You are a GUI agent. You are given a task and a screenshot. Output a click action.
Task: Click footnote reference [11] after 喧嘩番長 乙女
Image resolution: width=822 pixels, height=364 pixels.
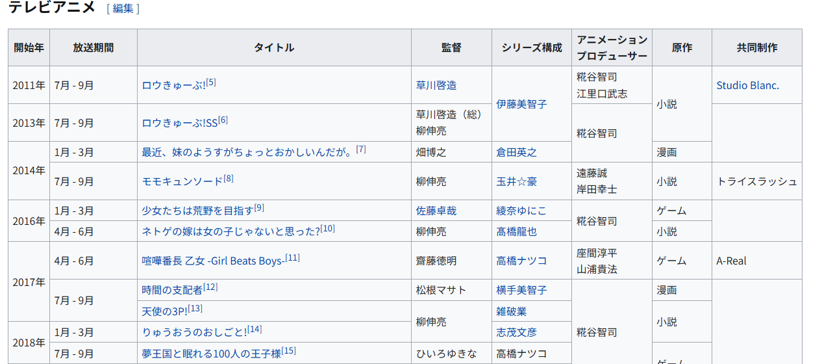coord(292,257)
